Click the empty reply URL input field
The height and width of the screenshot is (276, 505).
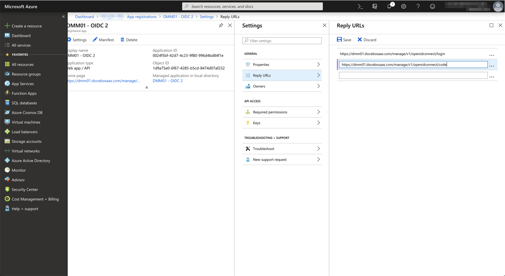[413, 75]
